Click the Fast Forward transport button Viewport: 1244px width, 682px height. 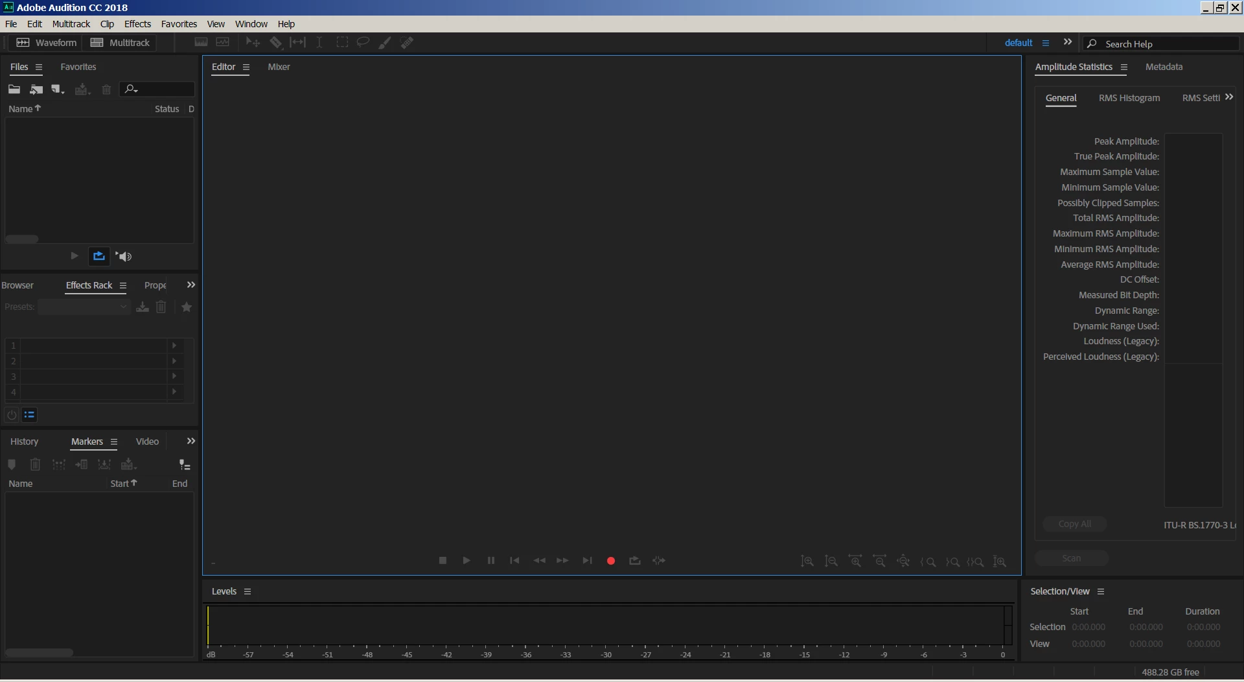[562, 561]
